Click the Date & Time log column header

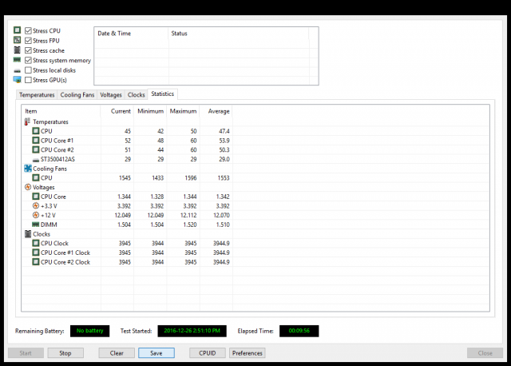pos(131,34)
